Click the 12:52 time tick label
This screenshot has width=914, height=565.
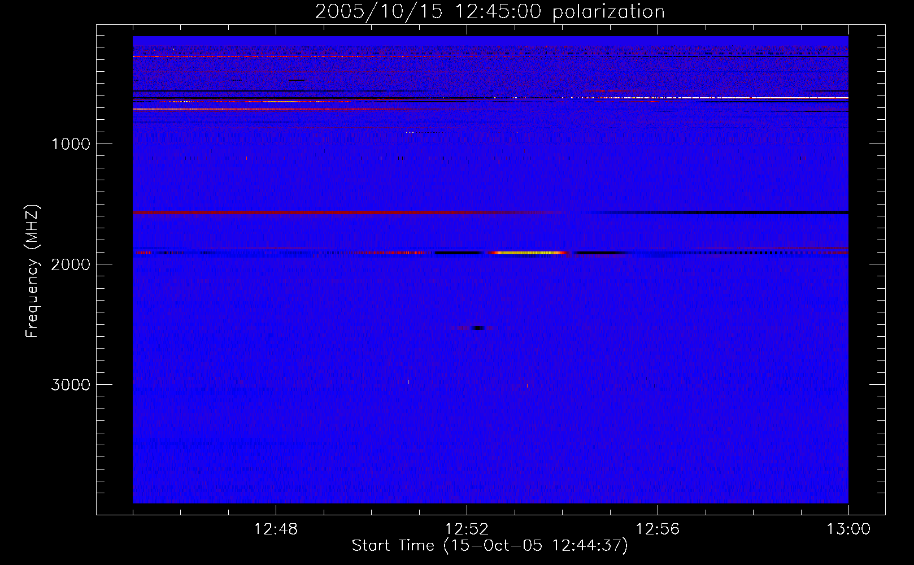[467, 529]
